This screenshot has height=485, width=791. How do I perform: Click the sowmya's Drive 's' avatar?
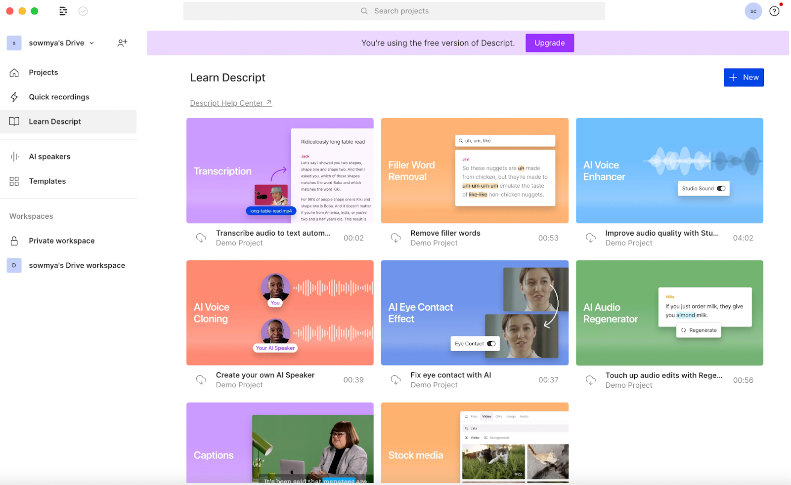coord(14,43)
